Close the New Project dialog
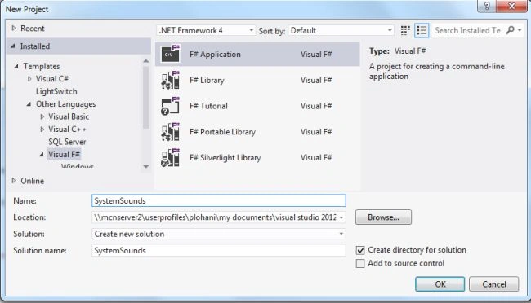The image size is (531, 303). pos(511,6)
